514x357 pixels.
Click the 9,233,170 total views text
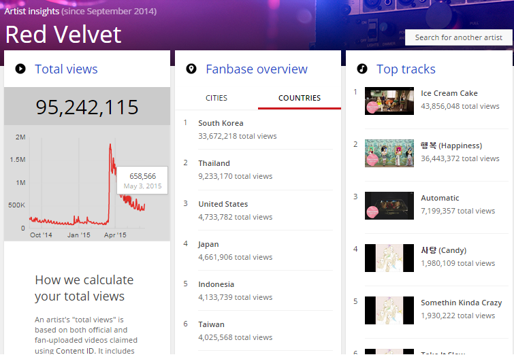pyautogui.click(x=236, y=176)
